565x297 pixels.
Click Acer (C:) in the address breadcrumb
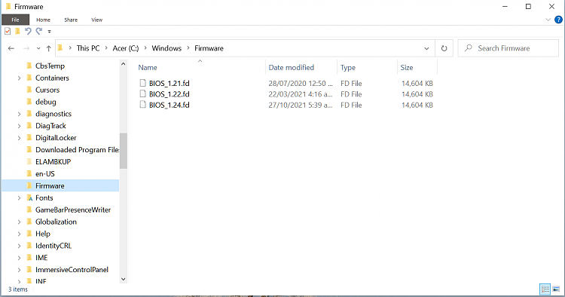coord(126,48)
